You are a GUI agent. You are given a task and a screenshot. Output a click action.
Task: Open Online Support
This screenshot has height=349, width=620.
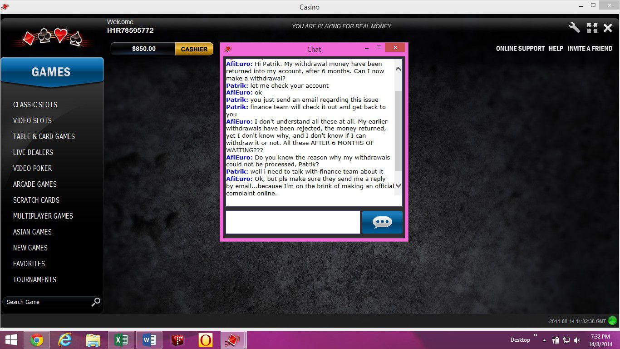click(x=520, y=48)
